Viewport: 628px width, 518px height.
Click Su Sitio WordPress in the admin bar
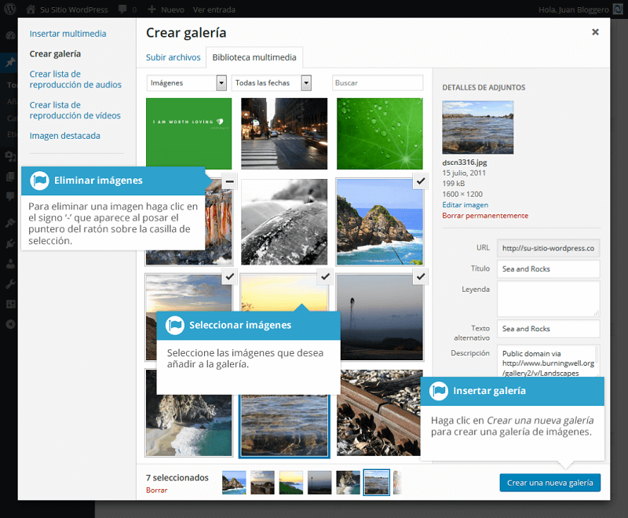coord(74,9)
